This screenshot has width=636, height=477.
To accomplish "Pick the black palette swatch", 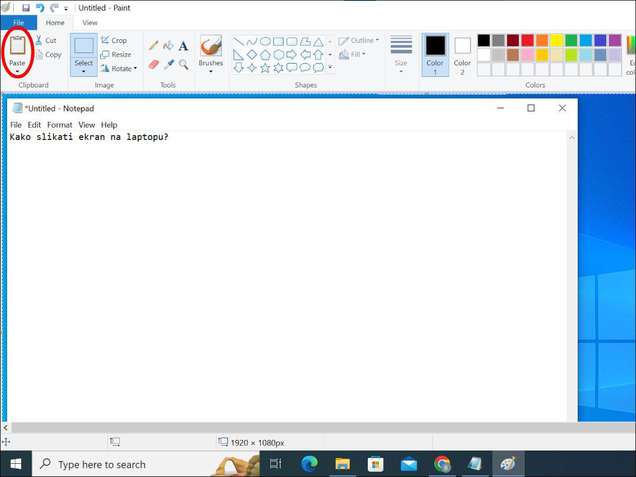I will tap(484, 40).
